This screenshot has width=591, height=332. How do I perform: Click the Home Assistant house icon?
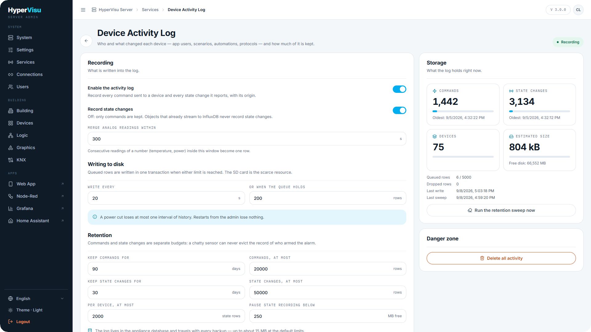click(x=10, y=221)
